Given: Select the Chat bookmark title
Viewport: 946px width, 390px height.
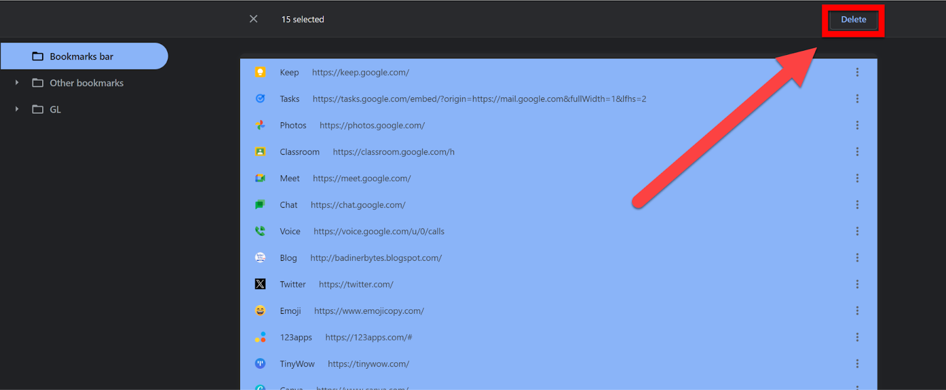Looking at the screenshot, I should (x=289, y=205).
